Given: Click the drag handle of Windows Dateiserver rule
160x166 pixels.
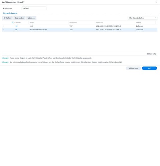Looking at the screenshot, I should (x=3, y=30).
